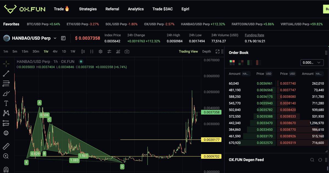Go to the Referral page
This screenshot has height=173, width=329.
point(112,9)
